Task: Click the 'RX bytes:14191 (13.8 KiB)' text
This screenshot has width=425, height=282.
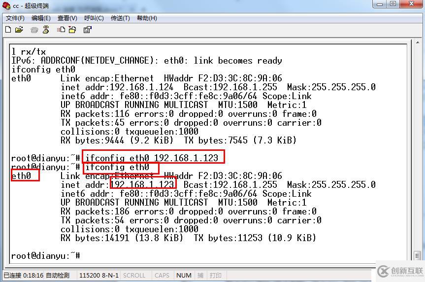Action: coord(122,238)
